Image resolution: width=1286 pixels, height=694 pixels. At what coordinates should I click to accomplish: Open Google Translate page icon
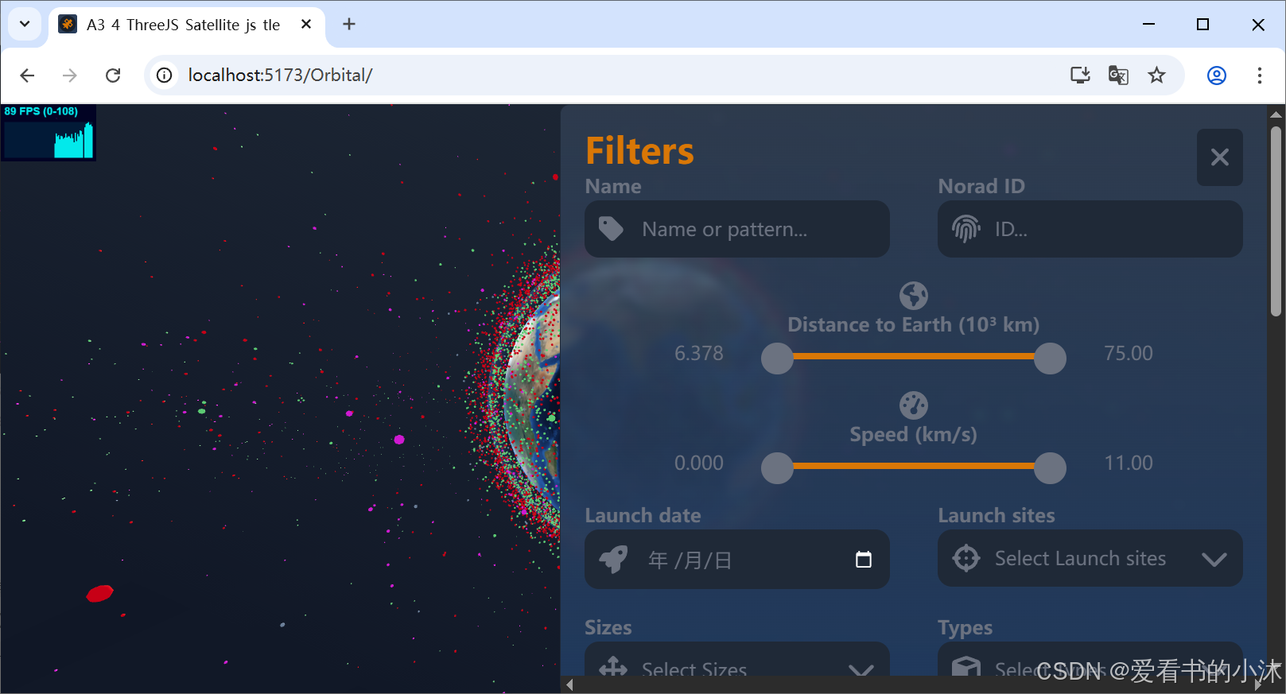point(1118,76)
